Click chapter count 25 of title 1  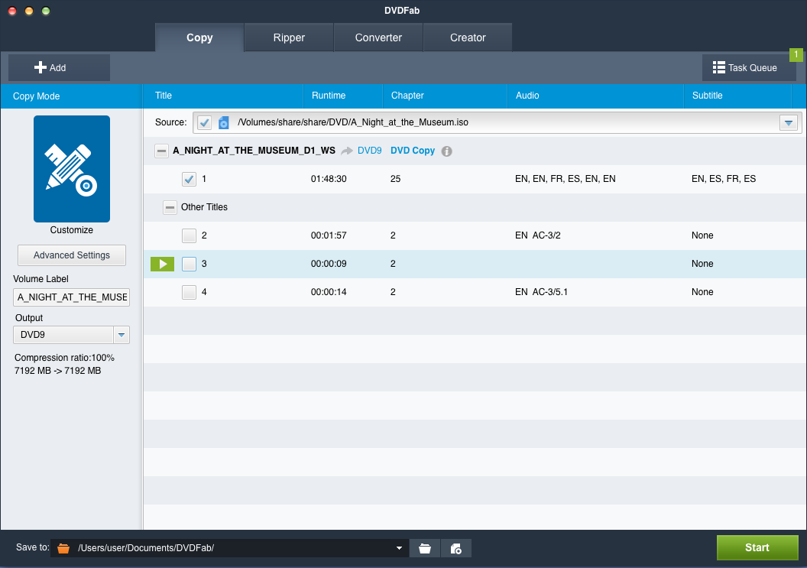click(395, 179)
